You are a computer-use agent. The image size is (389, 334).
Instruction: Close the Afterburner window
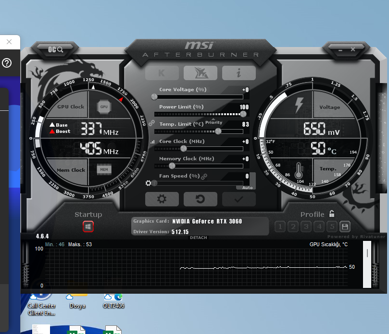tap(353, 49)
